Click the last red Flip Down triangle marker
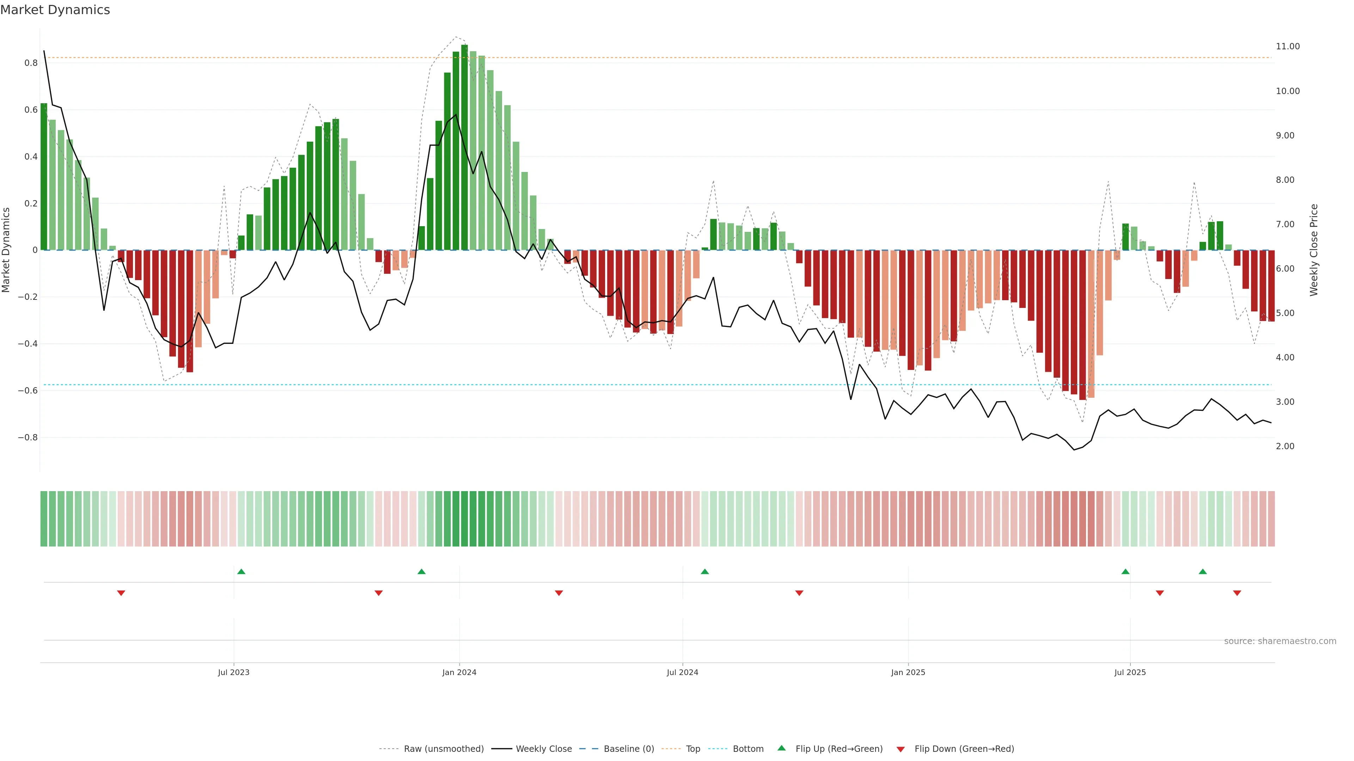Screen dimensions: 1354x761 pyautogui.click(x=1237, y=593)
